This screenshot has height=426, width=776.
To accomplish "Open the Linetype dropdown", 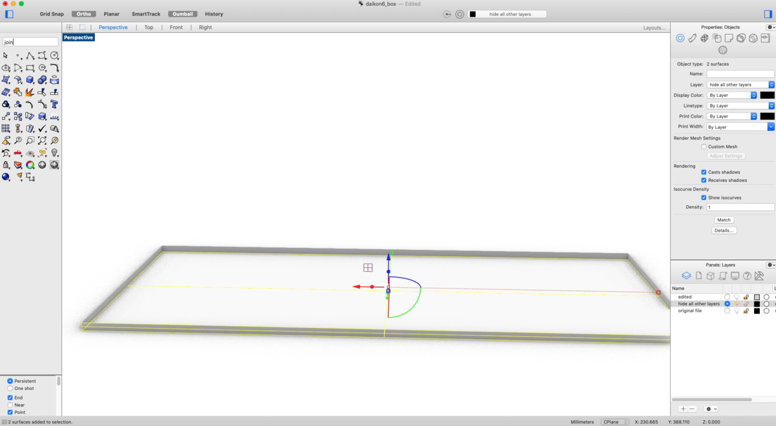I will 740,105.
